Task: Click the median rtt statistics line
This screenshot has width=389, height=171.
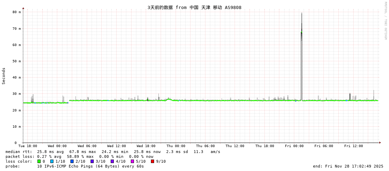Action: [x=113, y=152]
